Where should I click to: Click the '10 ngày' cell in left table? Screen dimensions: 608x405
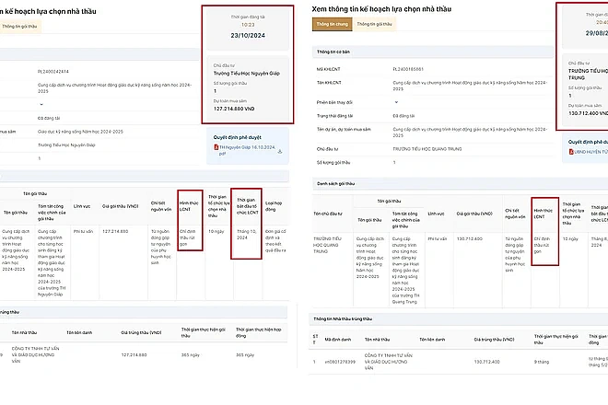[x=216, y=231]
